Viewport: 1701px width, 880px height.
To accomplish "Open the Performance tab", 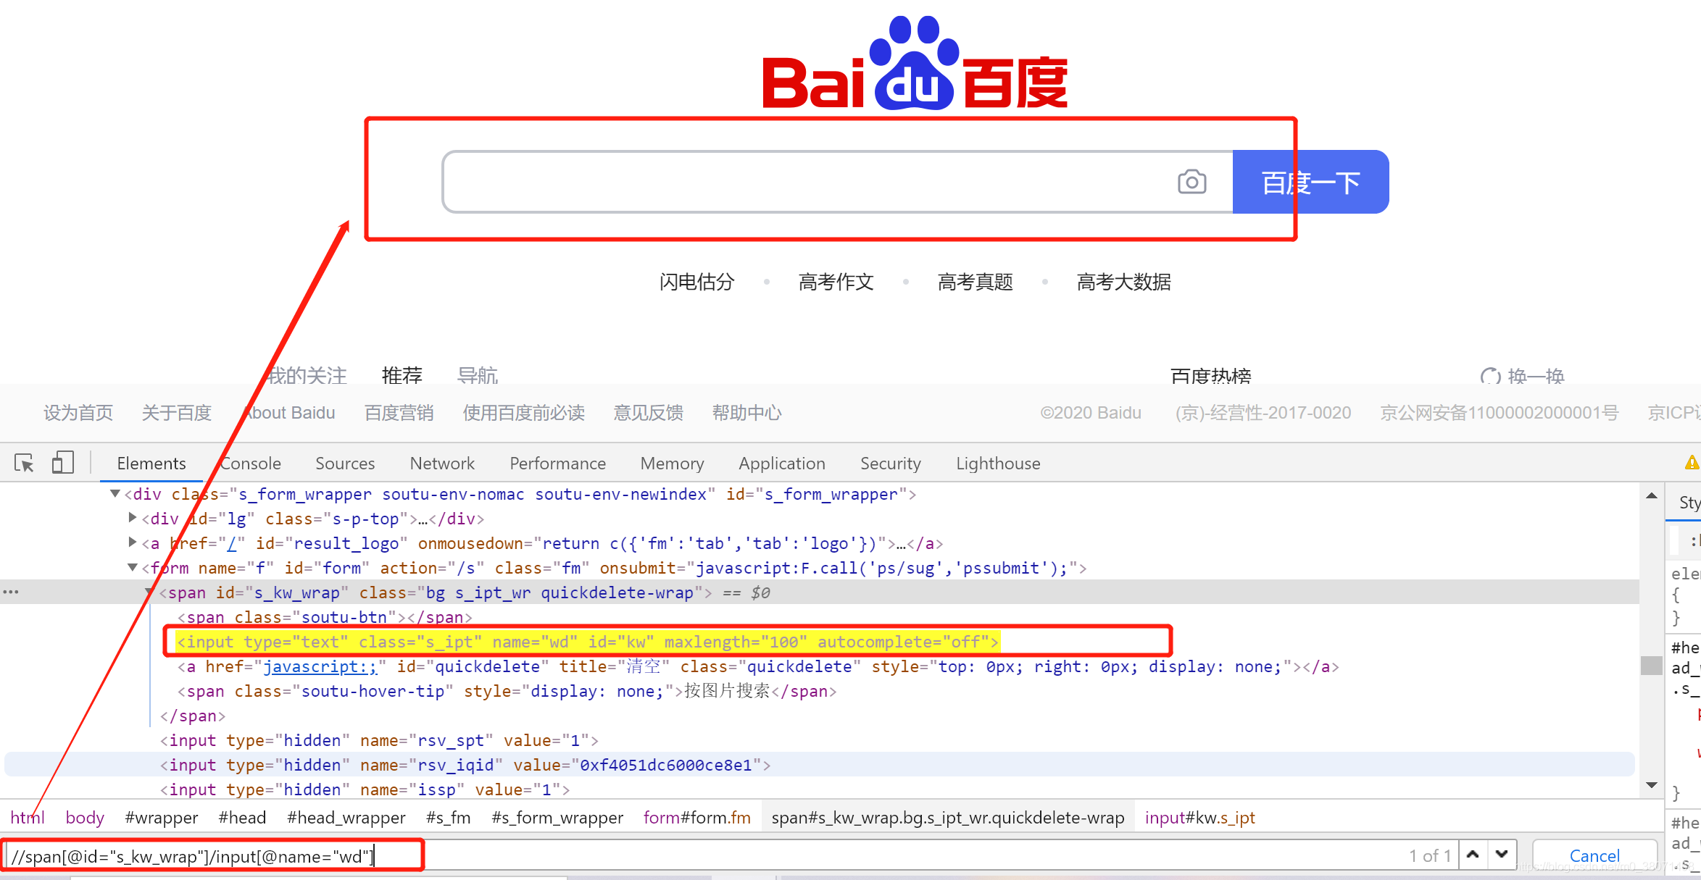I will point(557,464).
